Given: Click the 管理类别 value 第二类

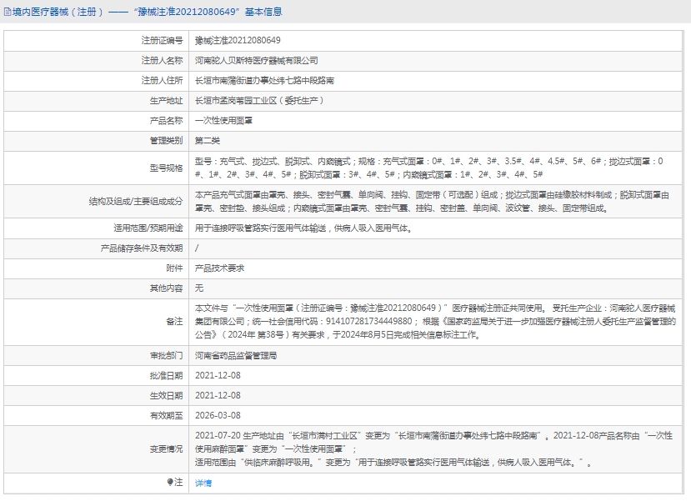Looking at the screenshot, I should pos(208,140).
